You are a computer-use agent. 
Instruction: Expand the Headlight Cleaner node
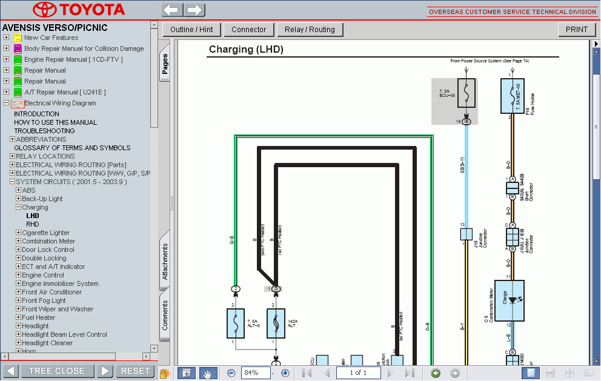point(18,343)
